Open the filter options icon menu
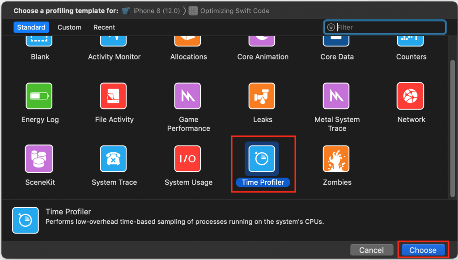 coord(331,27)
